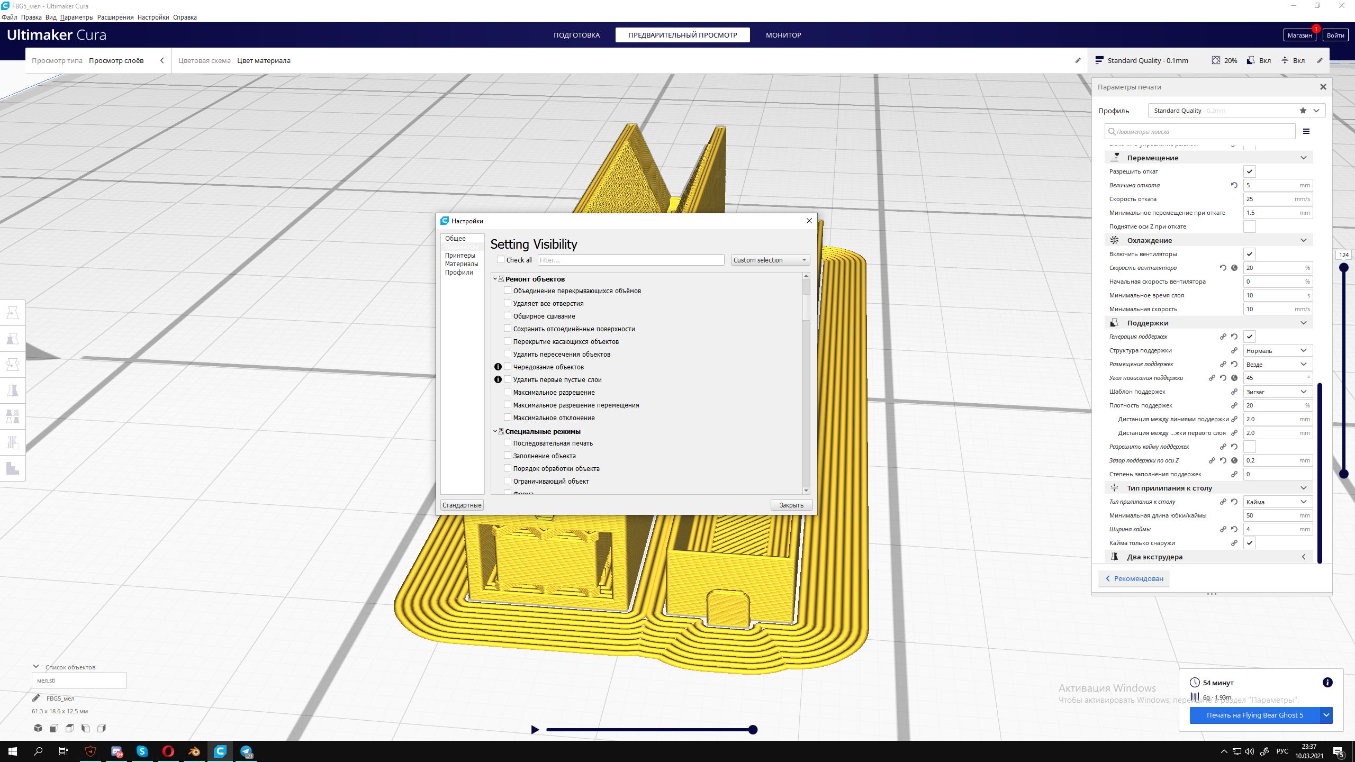The width and height of the screenshot is (1355, 762).
Task: Reset Ширина каймы value
Action: [x=1234, y=529]
